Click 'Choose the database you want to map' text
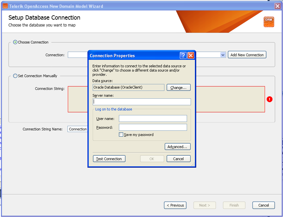The width and height of the screenshot is (283, 217). coord(42,25)
